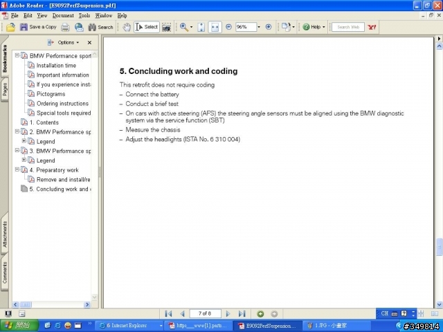The height and width of the screenshot is (332, 443).
Task: Open the zoom tool dropdown arrow
Action: 192,28
